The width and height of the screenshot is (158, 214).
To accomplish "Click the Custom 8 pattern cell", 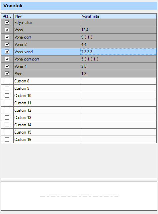I will point(118,81).
